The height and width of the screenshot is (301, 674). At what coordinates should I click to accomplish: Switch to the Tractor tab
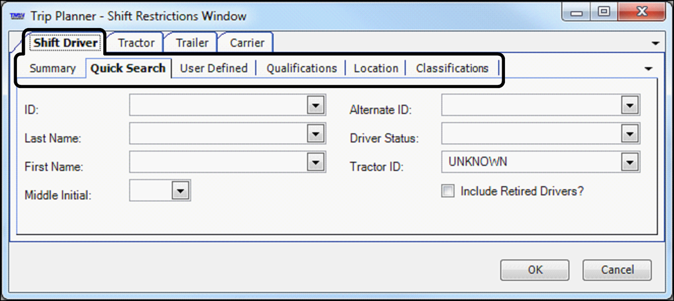tap(136, 43)
